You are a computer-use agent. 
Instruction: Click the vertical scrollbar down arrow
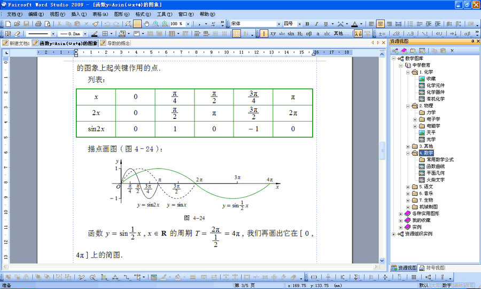click(x=382, y=261)
